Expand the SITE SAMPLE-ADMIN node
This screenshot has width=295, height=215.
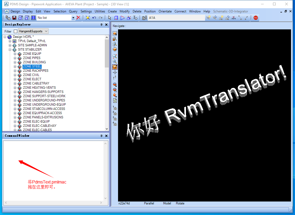[x=10, y=45]
